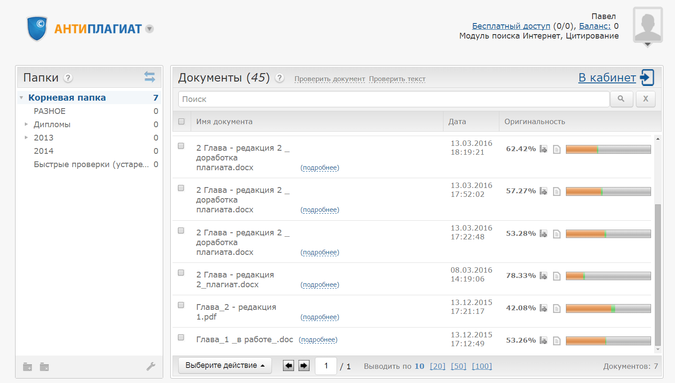Click the add folder icon
Viewport: 675px width, 383px height.
click(x=27, y=367)
